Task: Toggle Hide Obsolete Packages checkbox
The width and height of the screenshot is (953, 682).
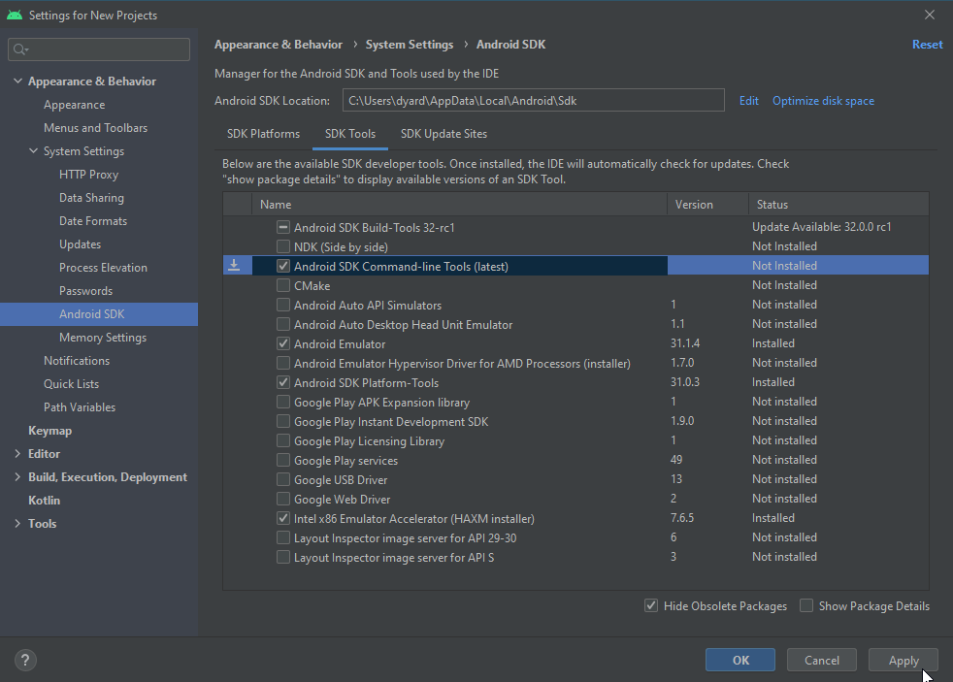Action: [x=651, y=606]
